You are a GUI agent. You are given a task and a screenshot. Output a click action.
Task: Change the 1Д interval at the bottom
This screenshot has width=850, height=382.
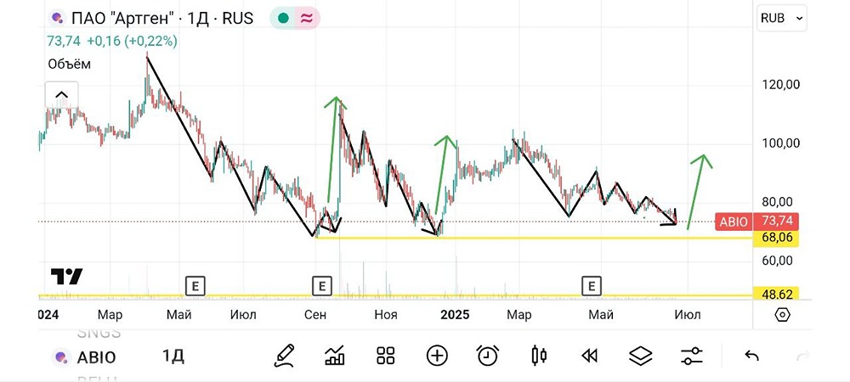[173, 356]
